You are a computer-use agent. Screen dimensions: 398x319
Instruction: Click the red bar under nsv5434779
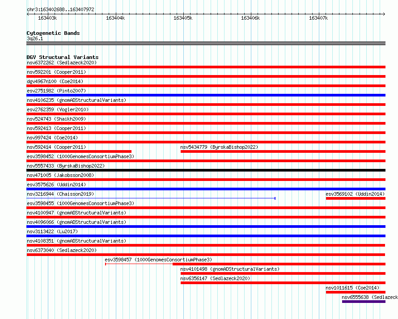coord(283,151)
